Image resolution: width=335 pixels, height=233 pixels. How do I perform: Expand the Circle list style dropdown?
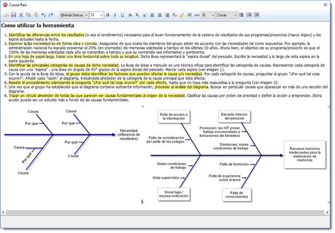pyautogui.click(x=227, y=15)
